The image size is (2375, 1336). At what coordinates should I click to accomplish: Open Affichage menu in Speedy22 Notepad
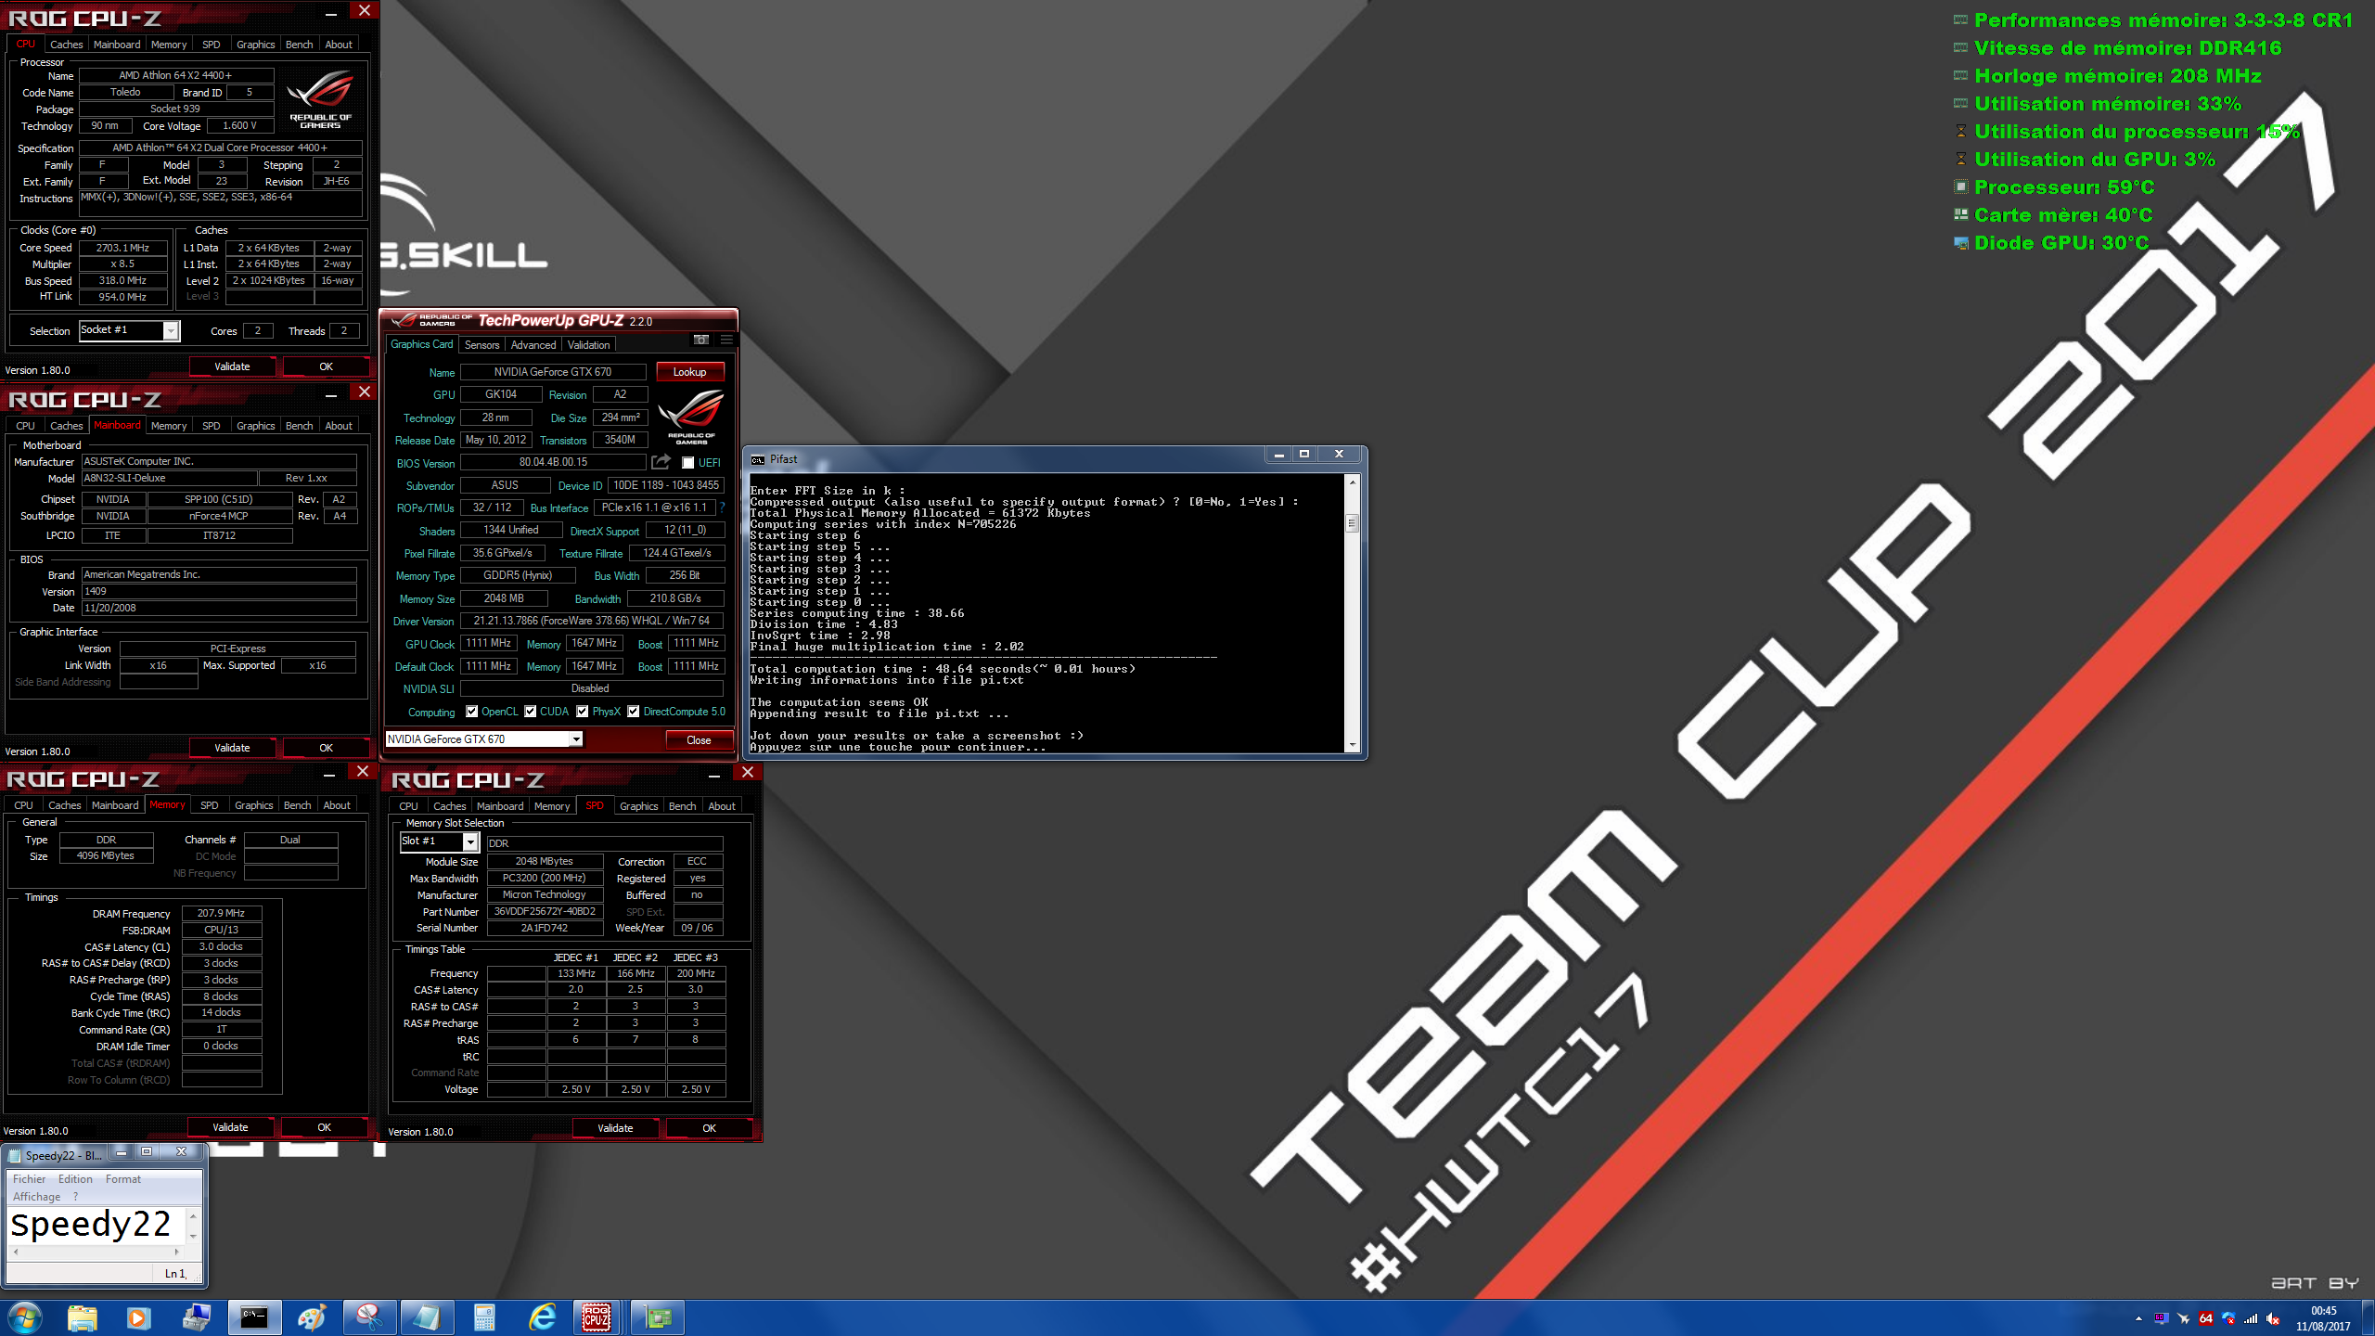37,1197
